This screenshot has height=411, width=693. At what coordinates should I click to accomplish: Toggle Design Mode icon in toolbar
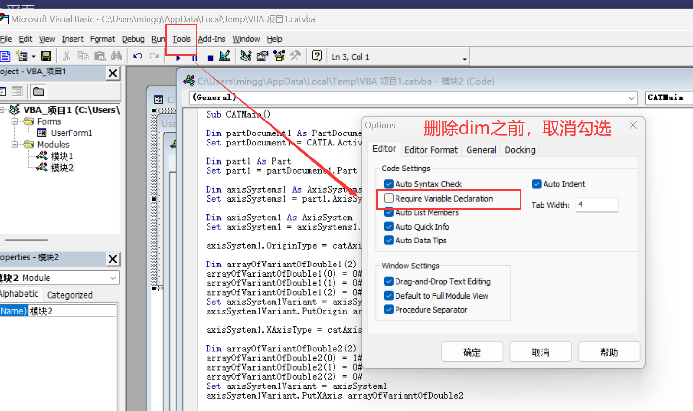click(x=225, y=56)
